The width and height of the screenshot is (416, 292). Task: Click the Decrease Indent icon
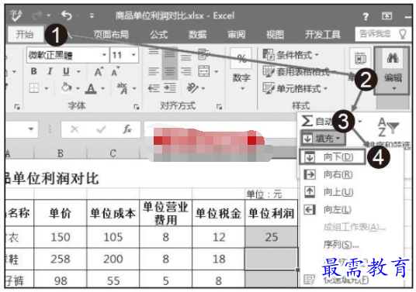point(154,88)
